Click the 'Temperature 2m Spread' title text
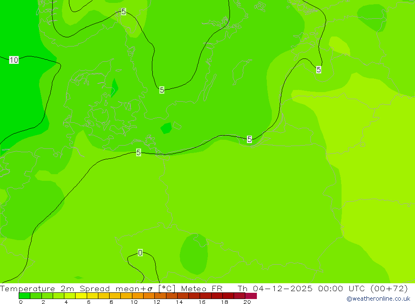The height and width of the screenshot is (304, 415). 55,288
